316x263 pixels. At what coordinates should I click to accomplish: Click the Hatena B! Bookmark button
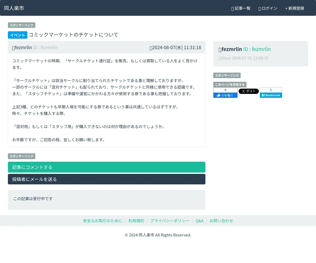tap(271, 95)
